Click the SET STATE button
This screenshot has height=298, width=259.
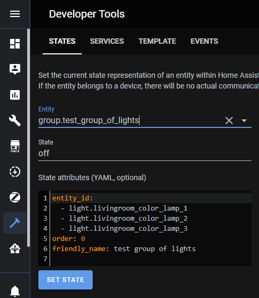(66, 280)
